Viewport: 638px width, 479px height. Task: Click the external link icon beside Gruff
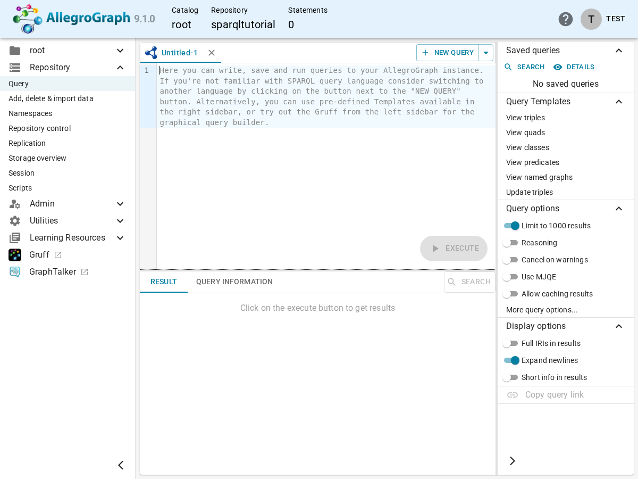(58, 255)
